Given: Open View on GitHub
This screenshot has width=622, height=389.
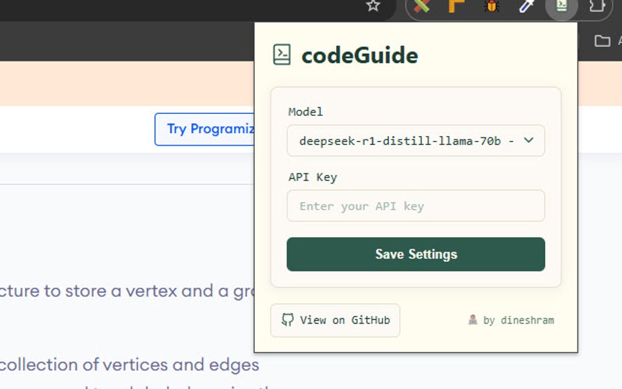Looking at the screenshot, I should coord(335,320).
